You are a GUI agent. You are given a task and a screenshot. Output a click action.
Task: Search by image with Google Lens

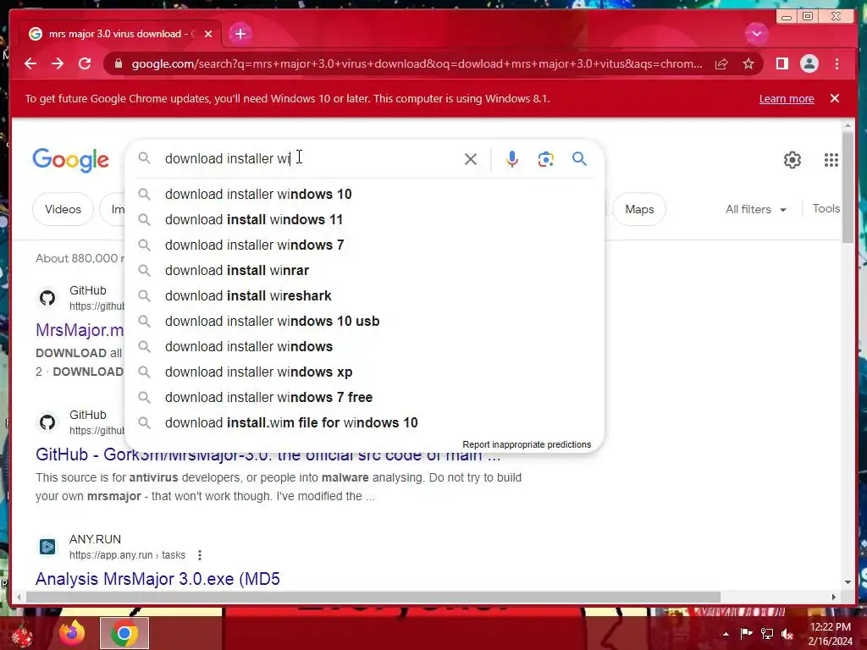click(x=546, y=159)
